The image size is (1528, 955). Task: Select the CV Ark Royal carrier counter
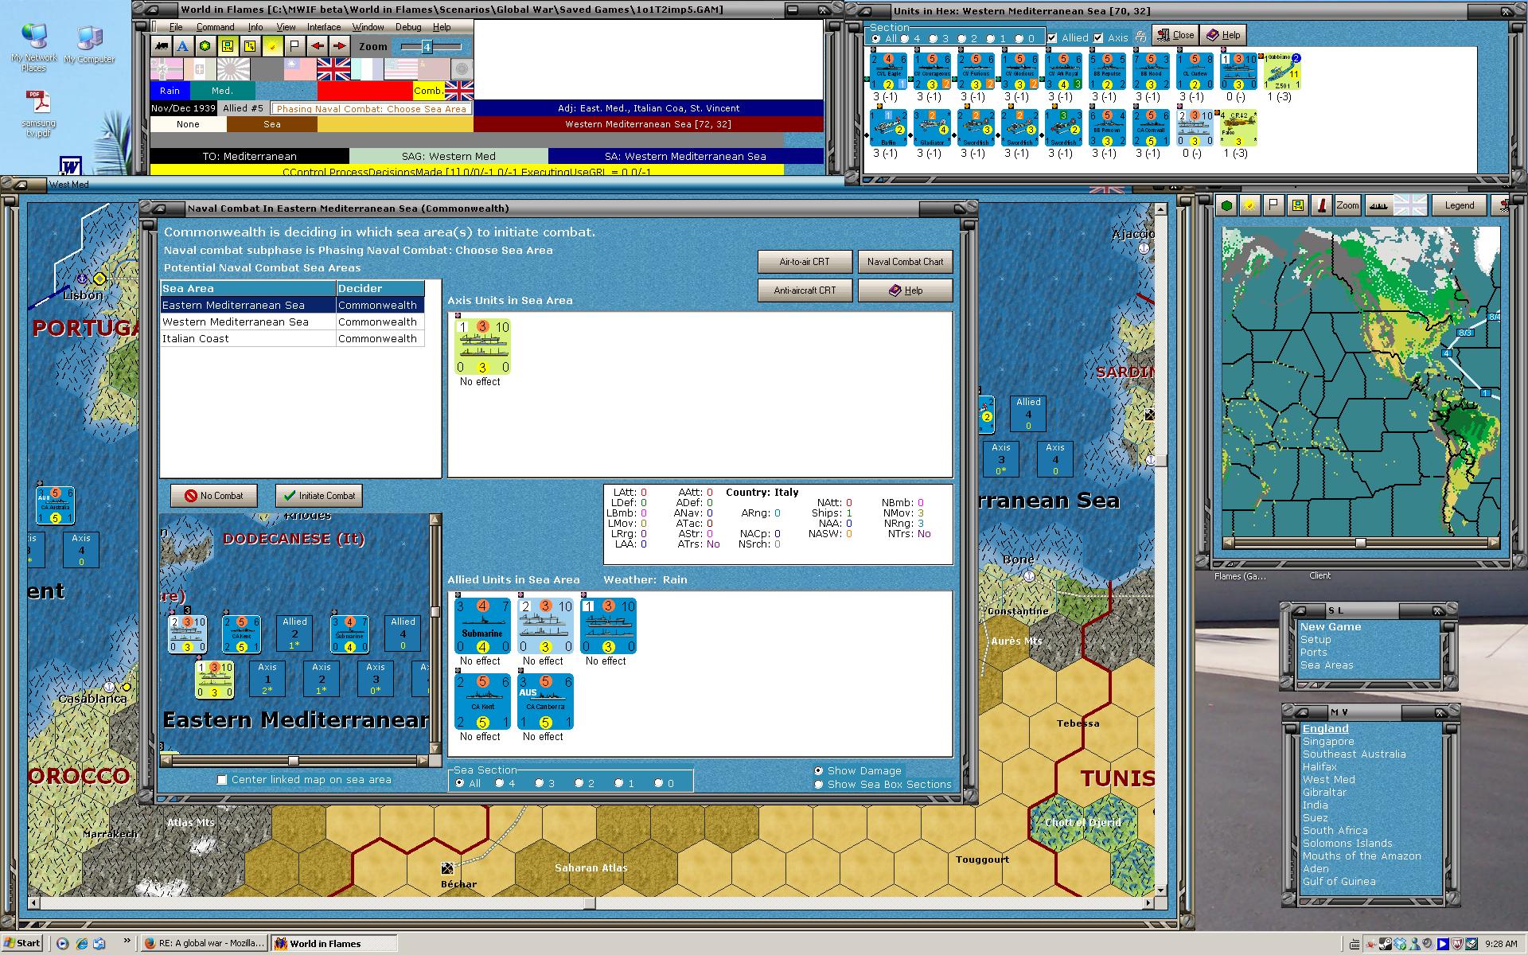coord(1064,72)
